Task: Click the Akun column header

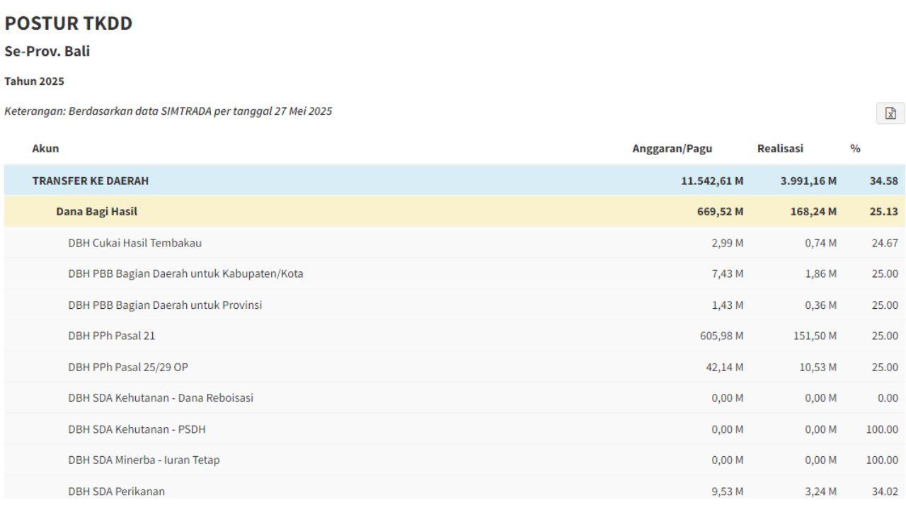Action: (x=45, y=149)
